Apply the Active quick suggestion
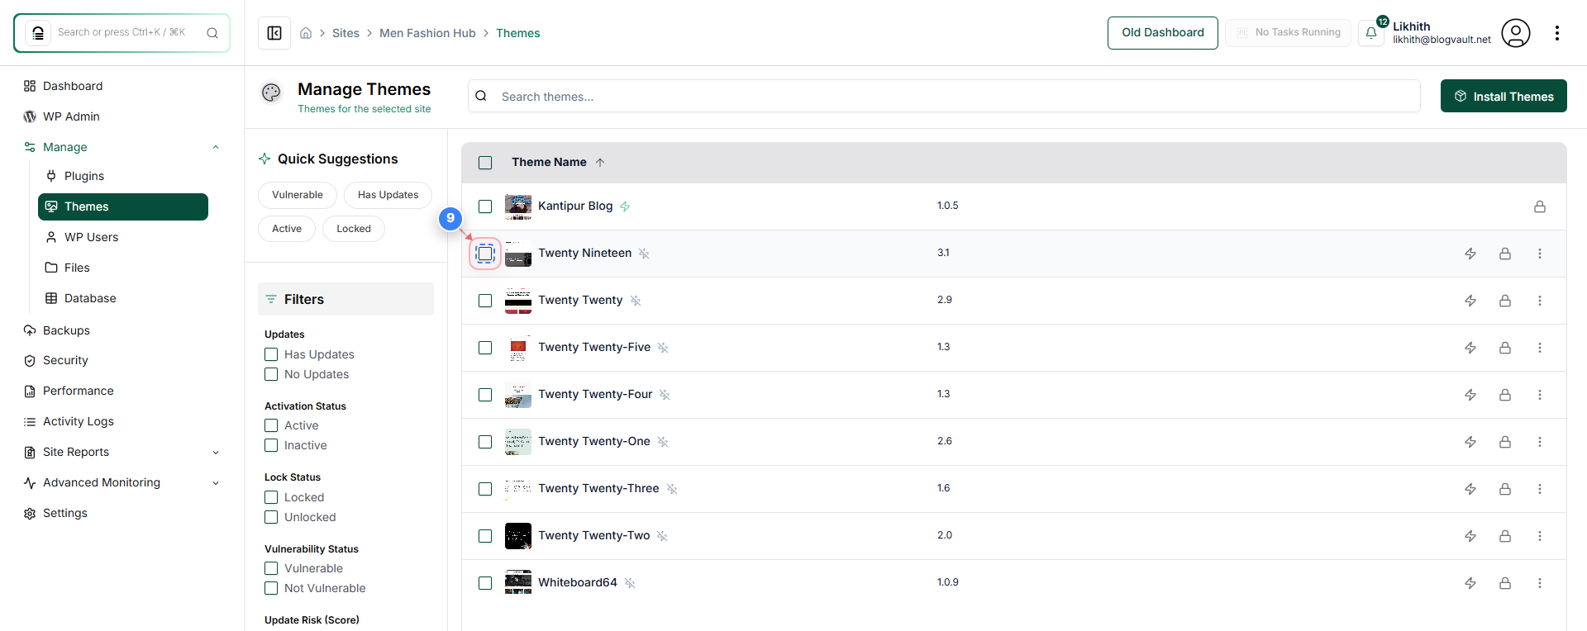The height and width of the screenshot is (631, 1587). 287,229
